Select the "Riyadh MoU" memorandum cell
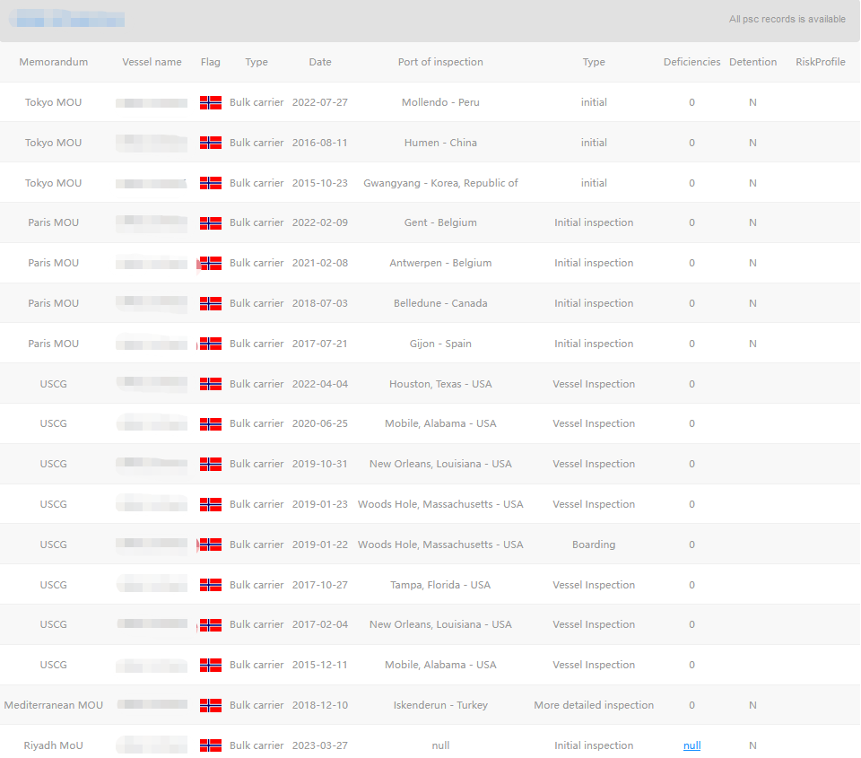The width and height of the screenshot is (861, 758). [53, 745]
